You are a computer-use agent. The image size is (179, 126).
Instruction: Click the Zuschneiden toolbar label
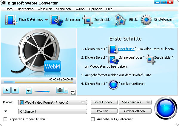click(103, 20)
